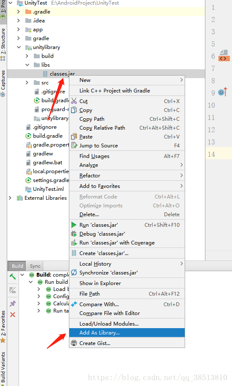
Task: Click the green build hammer icon
Action: [x=13, y=277]
